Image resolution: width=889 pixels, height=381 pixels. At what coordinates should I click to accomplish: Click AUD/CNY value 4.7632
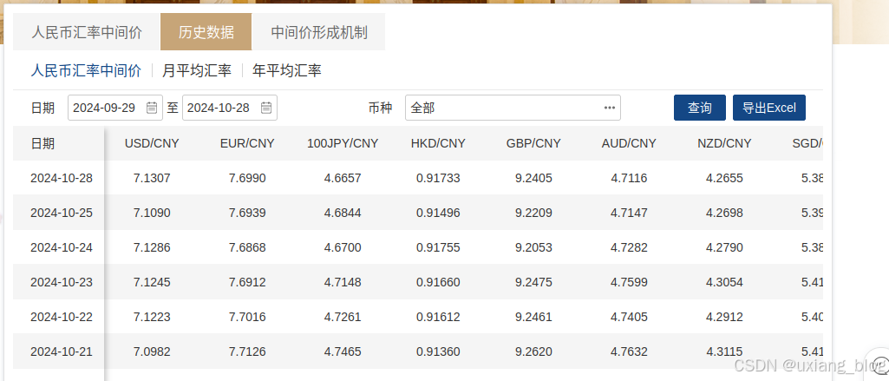[x=629, y=351]
